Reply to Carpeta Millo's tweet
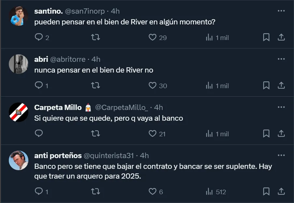Image resolution: width=294 pixels, height=203 pixels. coord(39,134)
